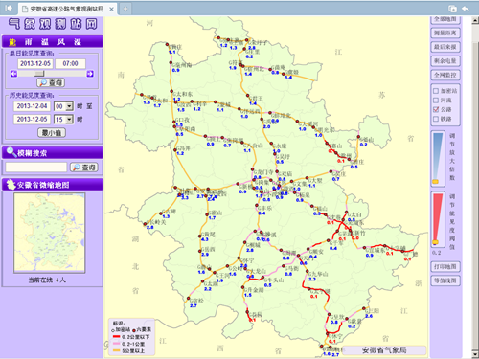The width and height of the screenshot is (479, 359).
Task: Click the right arrow of the time slider
Action: [x=90, y=74]
